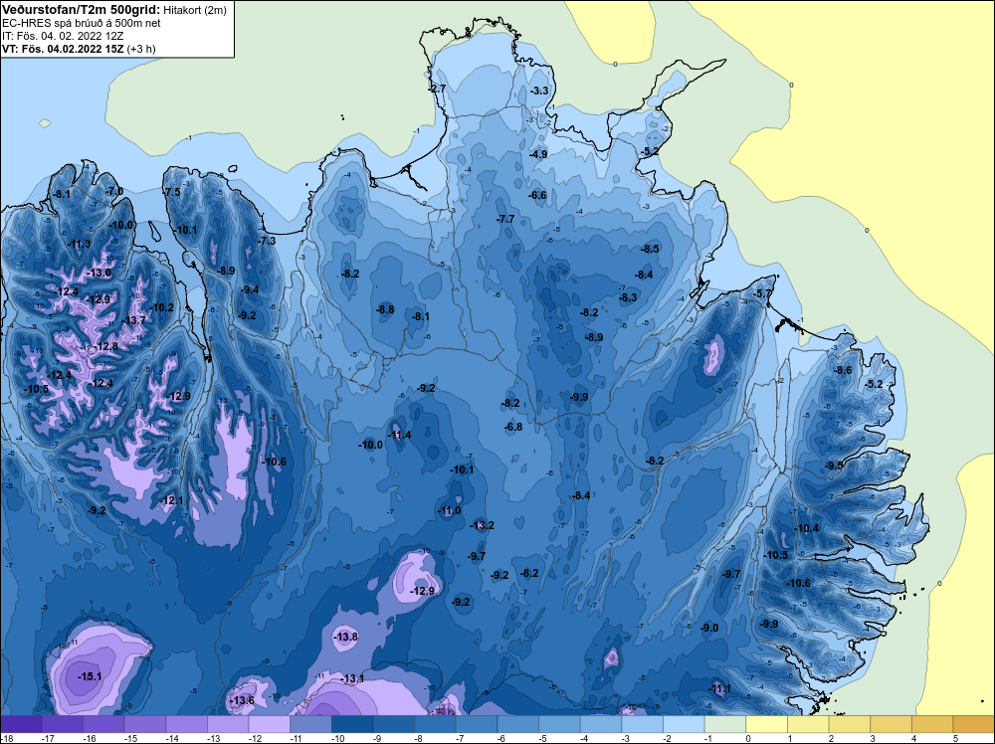Select the -11.3 temperature label
This screenshot has height=744, width=995.
pos(79,245)
